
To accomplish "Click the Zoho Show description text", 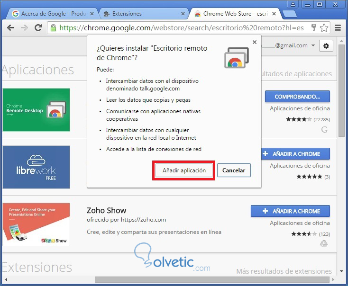I will coord(154,232).
